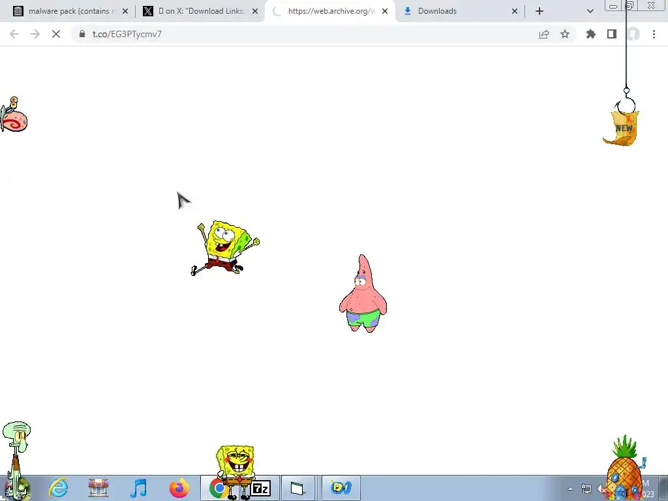Screen dimensions: 668x501
Task: Open Google Chrome from the taskbar
Action: (218, 488)
